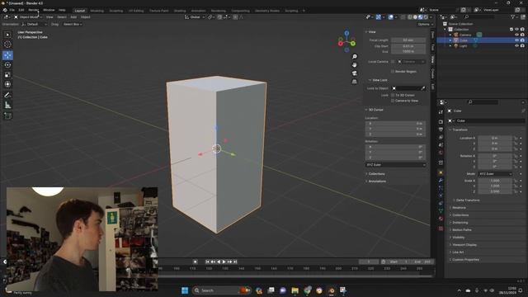Select the Rotate tool in toolbar
Screen dimensions: 528x297
coord(7,65)
